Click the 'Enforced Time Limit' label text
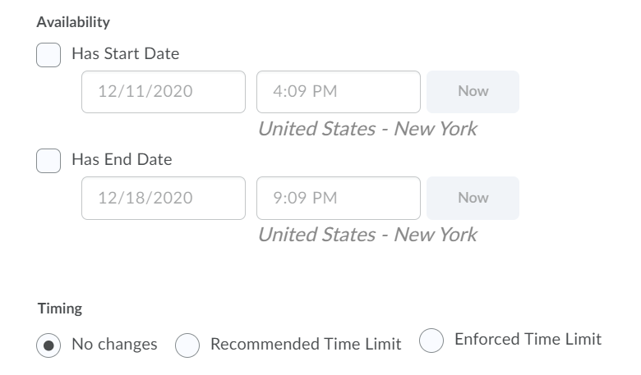Viewport: 641px width, 375px height. pyautogui.click(x=528, y=339)
